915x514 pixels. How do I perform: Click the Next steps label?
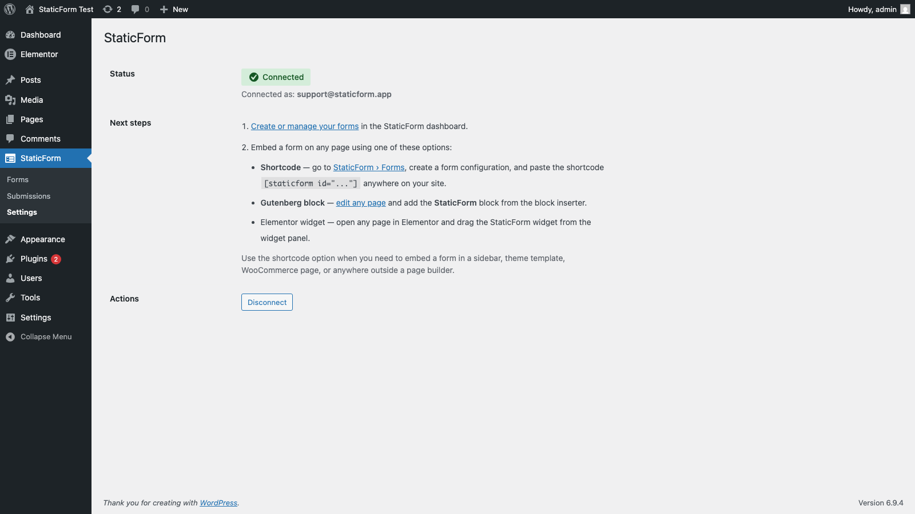click(130, 123)
